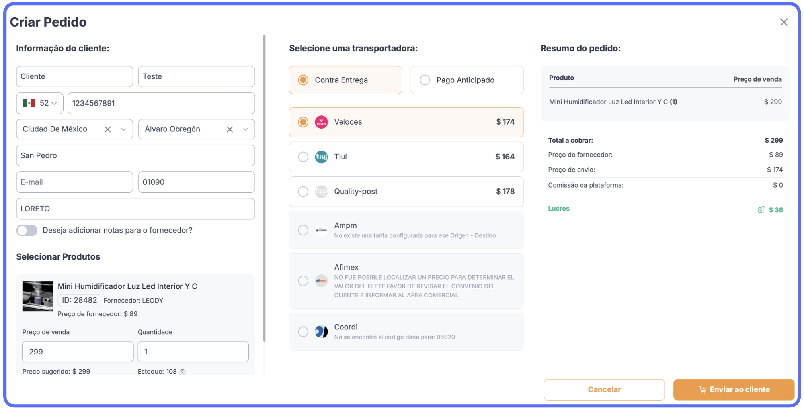Clear the Álvaro Obregón selection
Screen dimensions: 804x411
(230, 129)
